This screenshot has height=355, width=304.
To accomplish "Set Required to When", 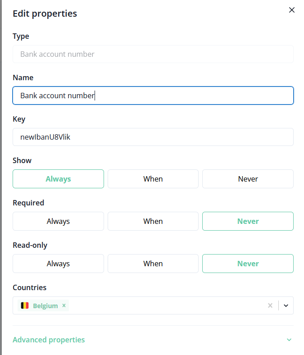I will (153, 221).
